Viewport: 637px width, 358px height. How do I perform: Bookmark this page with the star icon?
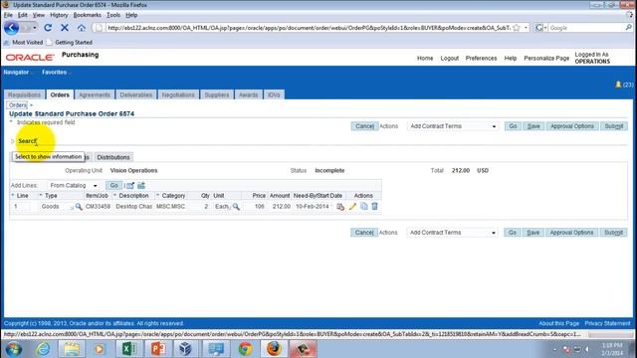(x=517, y=28)
